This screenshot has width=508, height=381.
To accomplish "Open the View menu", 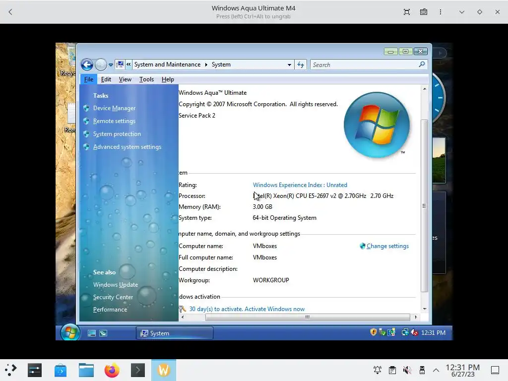I will (125, 79).
